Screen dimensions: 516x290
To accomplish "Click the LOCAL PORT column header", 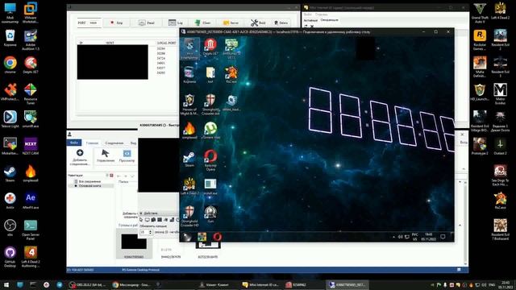I will (x=167, y=43).
